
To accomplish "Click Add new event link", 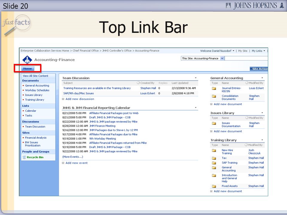I will (x=77, y=163).
